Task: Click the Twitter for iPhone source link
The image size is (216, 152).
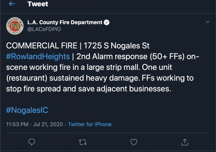Action: pyautogui.click(x=90, y=124)
